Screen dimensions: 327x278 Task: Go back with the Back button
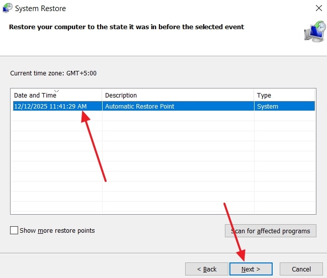207,269
